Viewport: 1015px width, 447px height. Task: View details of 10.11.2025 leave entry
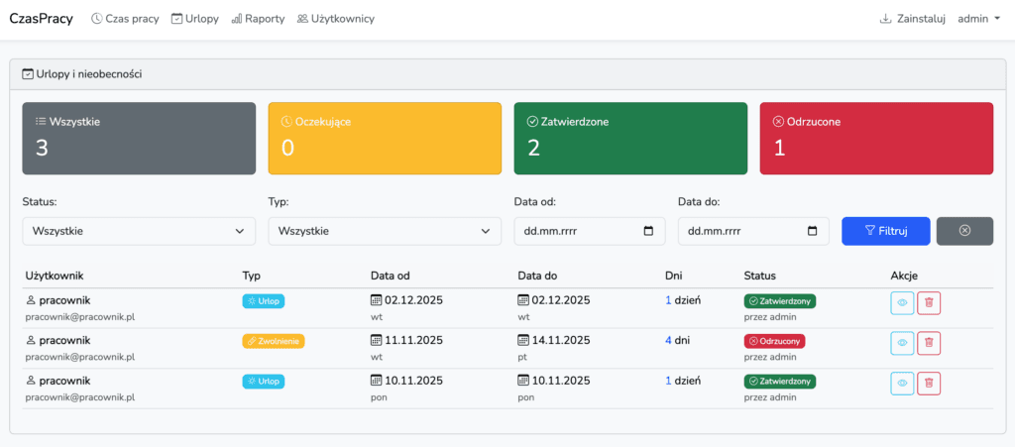[902, 383]
